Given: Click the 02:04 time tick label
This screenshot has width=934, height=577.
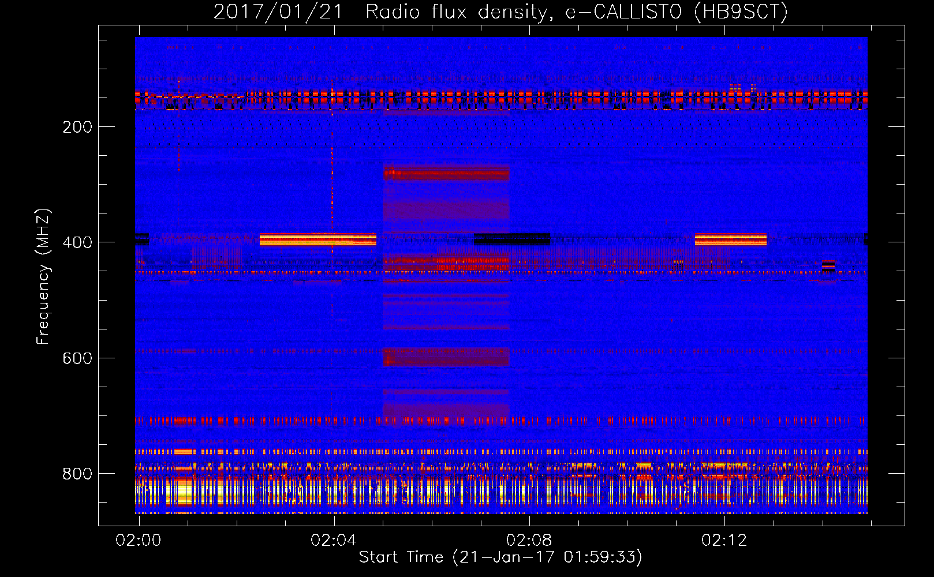Looking at the screenshot, I should (334, 540).
